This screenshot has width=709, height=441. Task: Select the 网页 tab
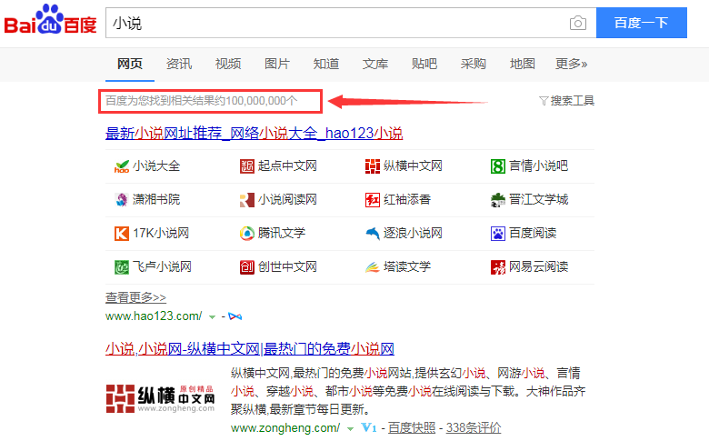[x=130, y=64]
